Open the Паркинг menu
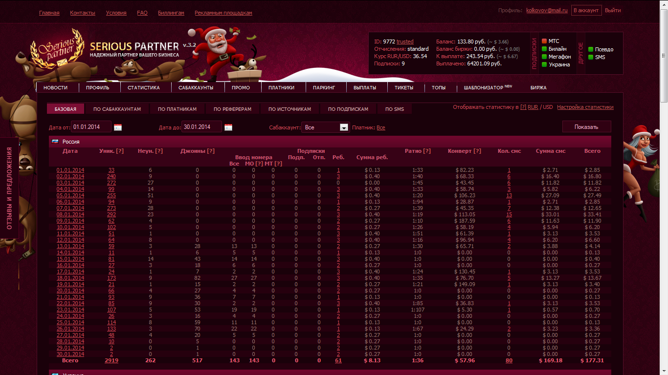 tap(324, 88)
